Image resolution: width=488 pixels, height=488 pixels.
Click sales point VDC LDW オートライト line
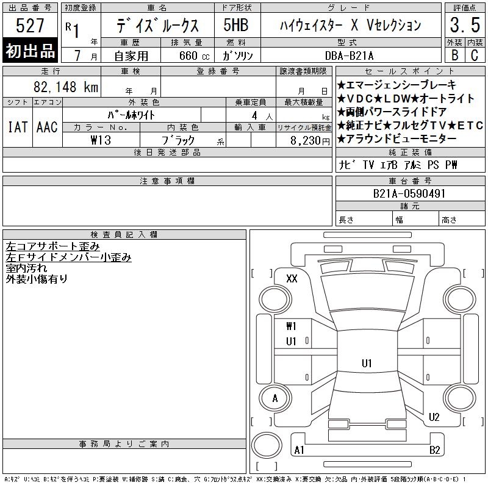[x=406, y=99]
